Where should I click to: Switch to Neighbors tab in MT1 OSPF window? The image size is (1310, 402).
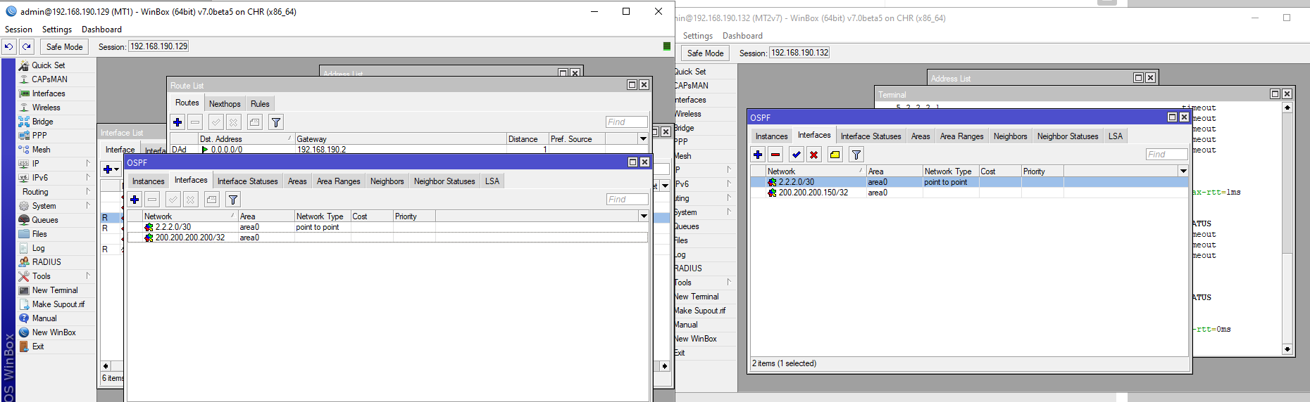[387, 181]
